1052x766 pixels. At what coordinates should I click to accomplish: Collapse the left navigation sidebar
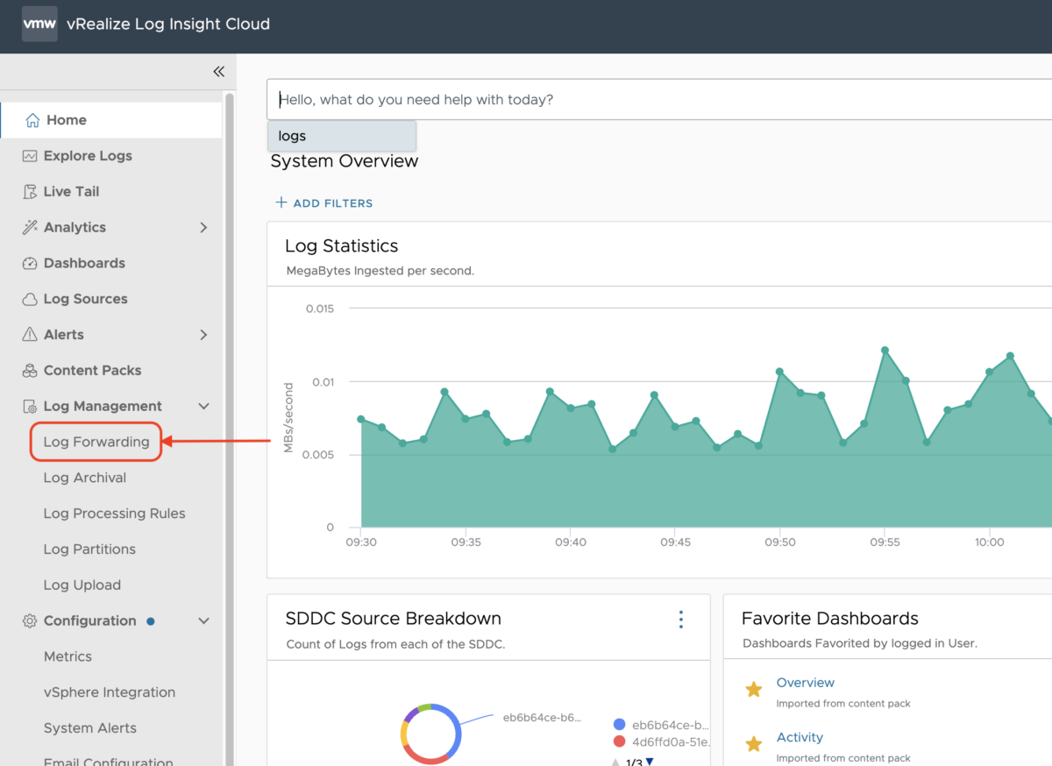(218, 72)
